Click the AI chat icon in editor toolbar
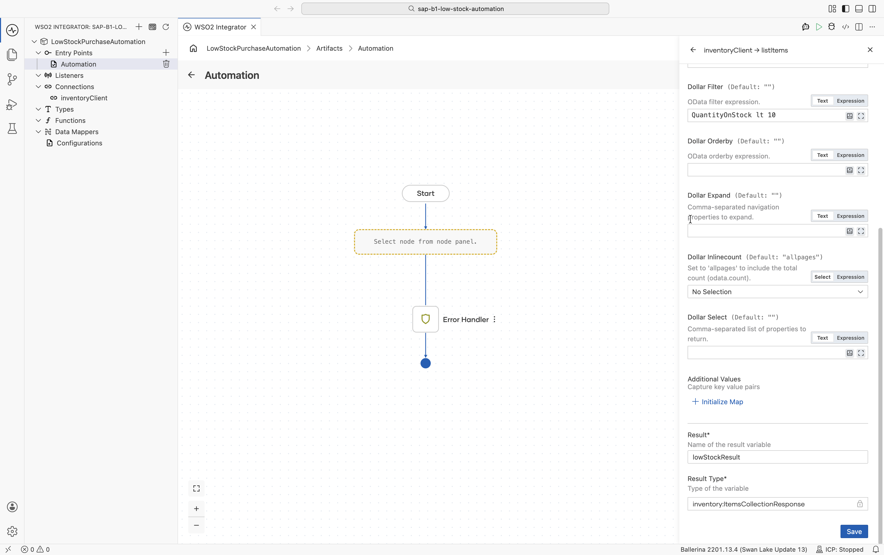884x555 pixels. tap(805, 27)
